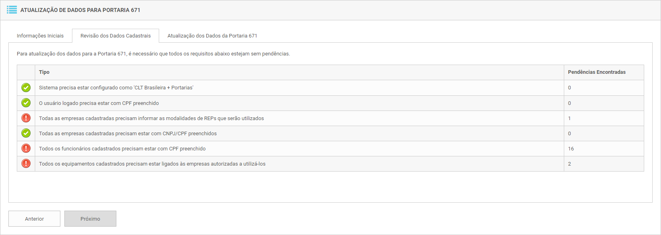Click the Pendências Encontradas column header
This screenshot has height=235, width=661.
[x=597, y=72]
